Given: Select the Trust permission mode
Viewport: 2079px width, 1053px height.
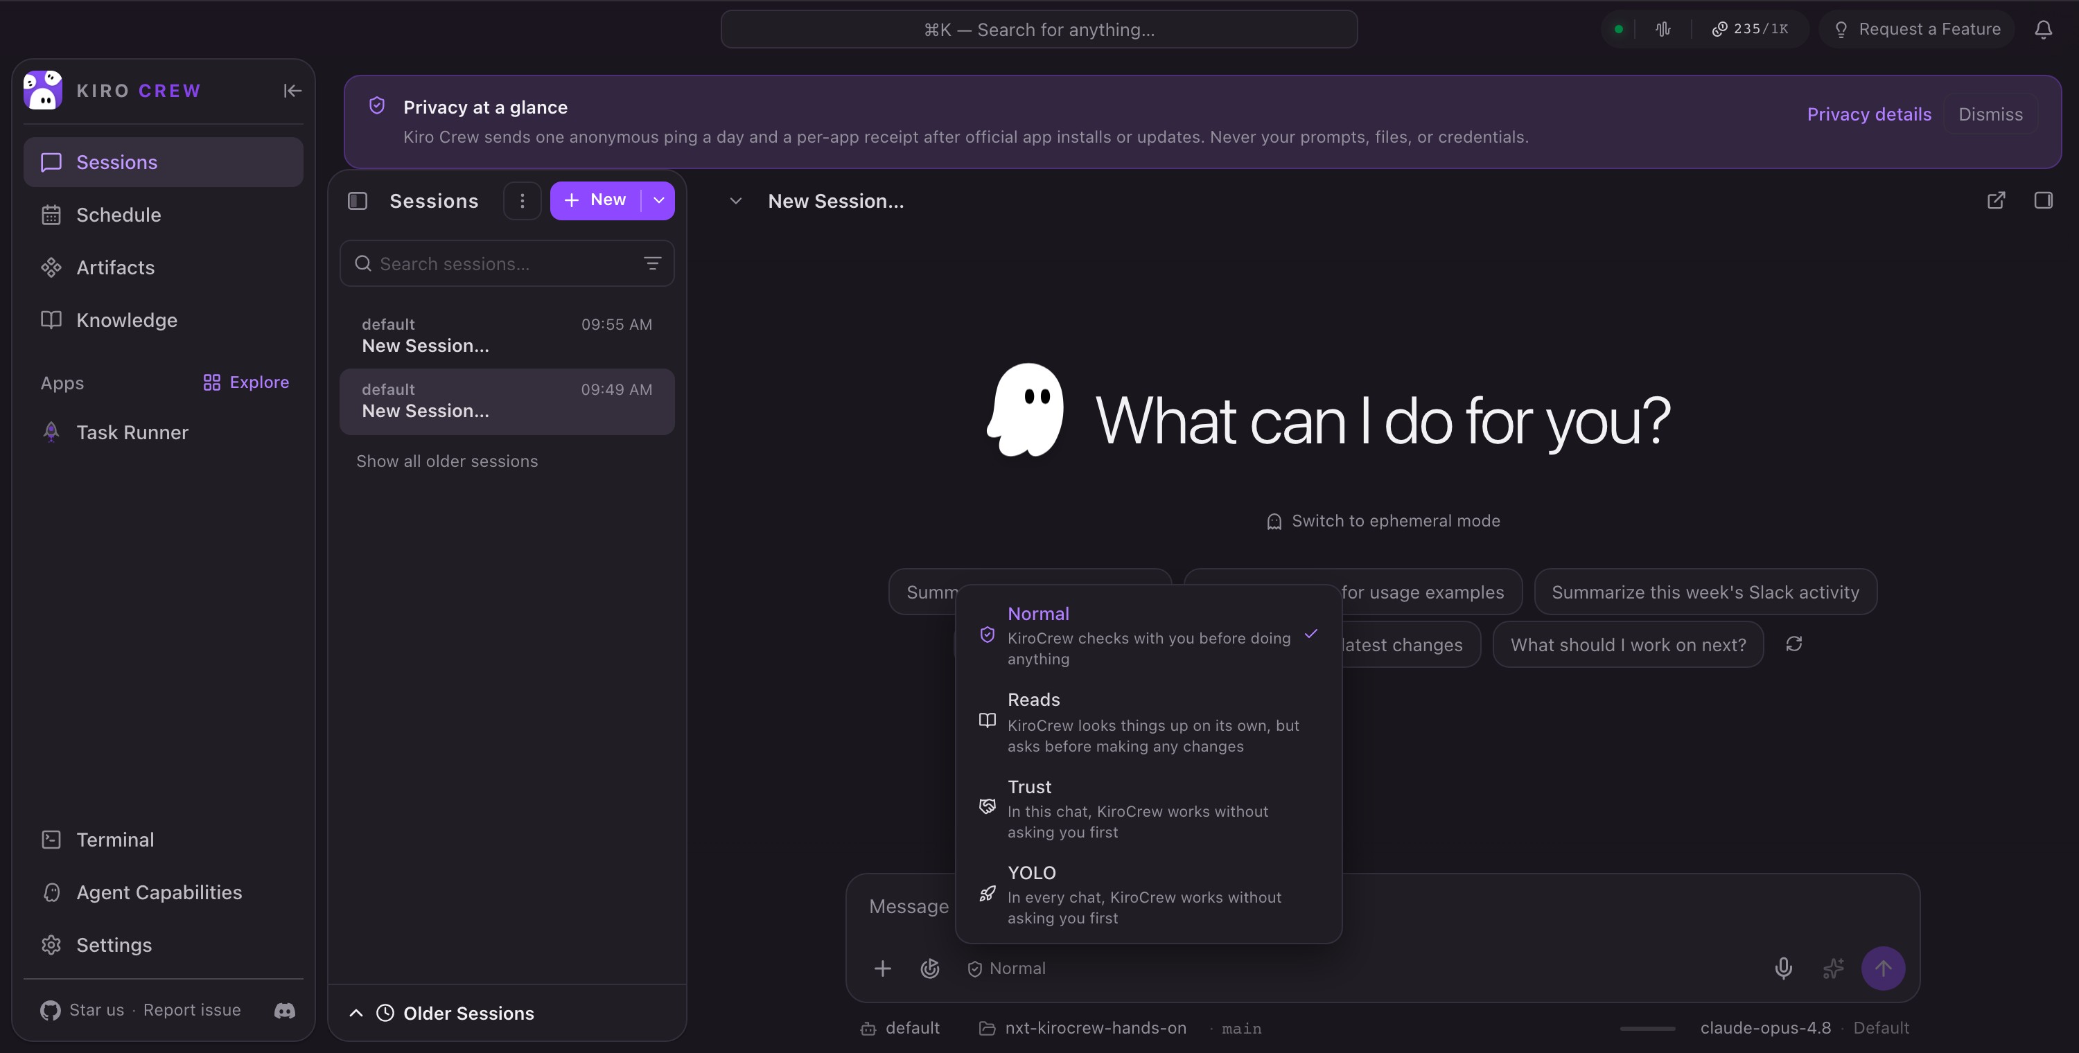Looking at the screenshot, I should pos(1148,808).
